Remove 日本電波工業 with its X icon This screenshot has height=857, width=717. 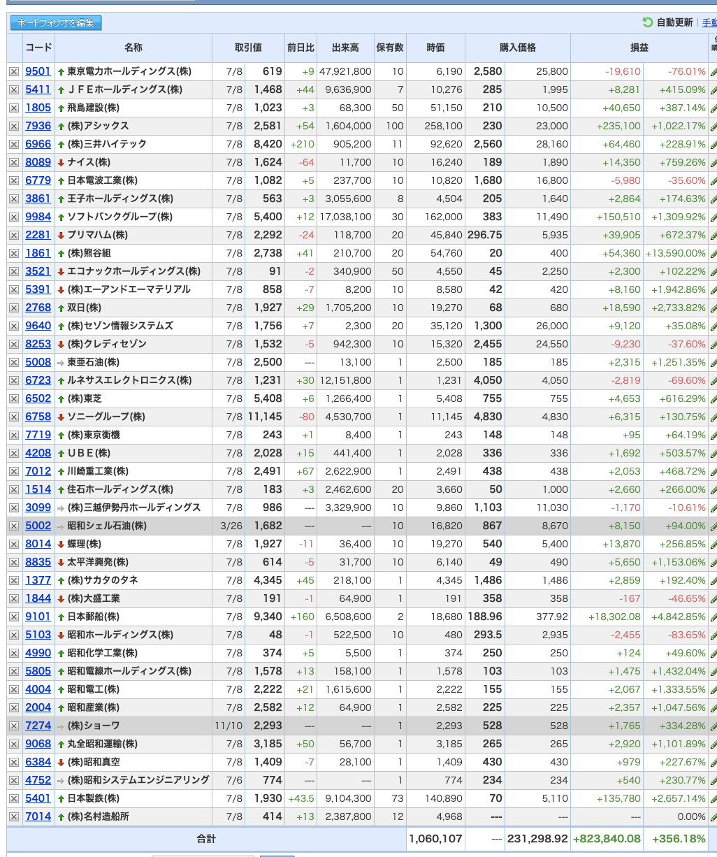tap(14, 180)
